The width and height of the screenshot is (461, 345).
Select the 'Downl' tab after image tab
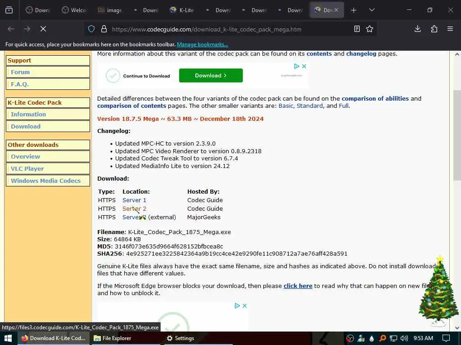(x=146, y=10)
